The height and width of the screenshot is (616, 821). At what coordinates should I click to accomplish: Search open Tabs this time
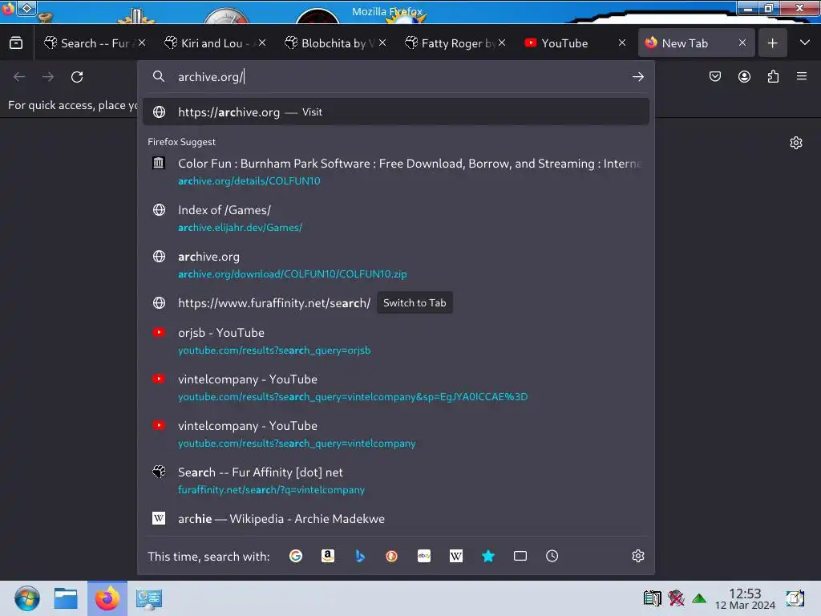[520, 556]
